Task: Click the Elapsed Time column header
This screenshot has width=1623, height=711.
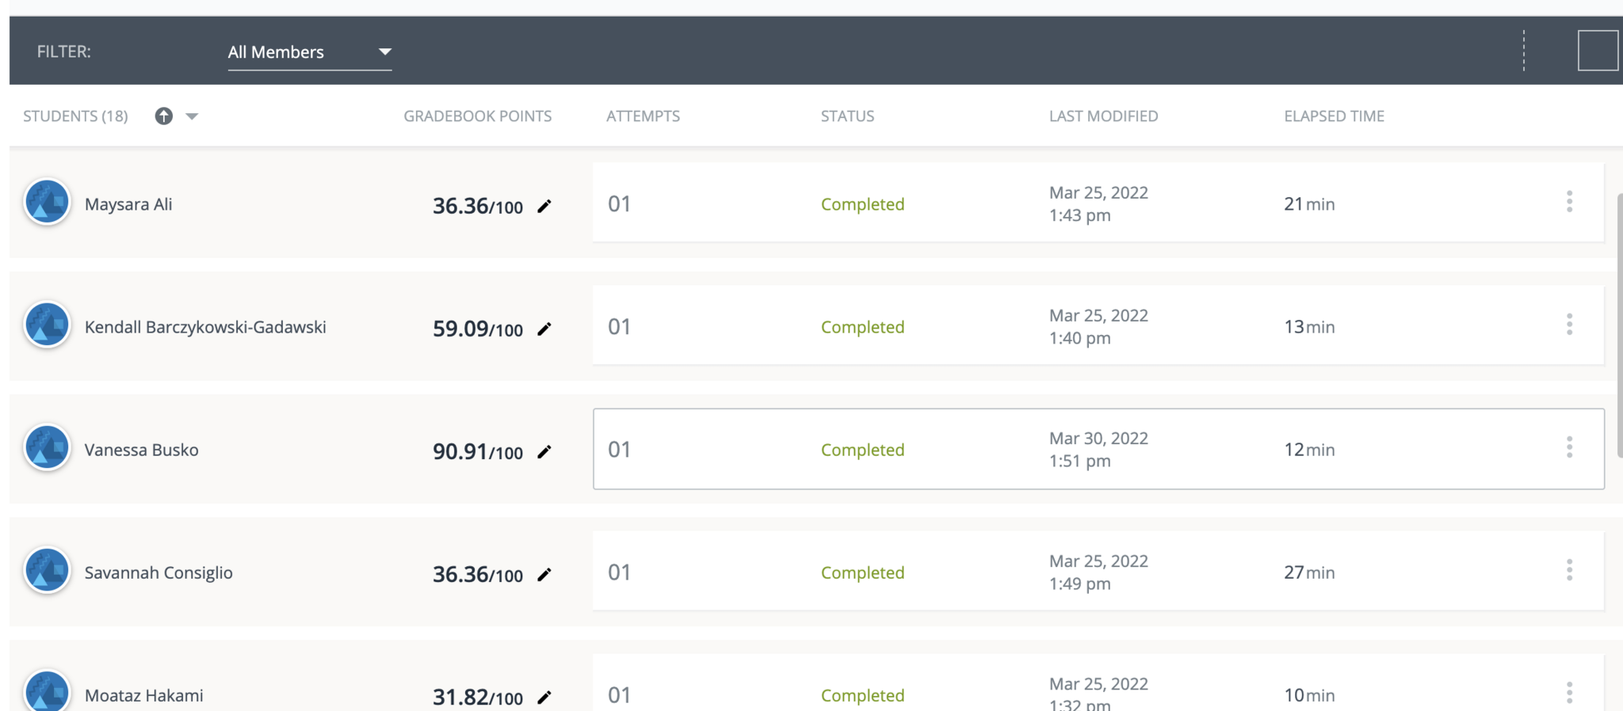Action: [x=1334, y=116]
